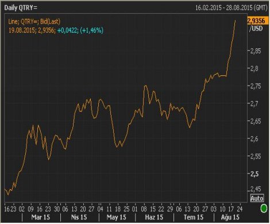Select the Line; QTRY=; Bid(Last) legend
The height and width of the screenshot is (224, 270).
pos(34,21)
